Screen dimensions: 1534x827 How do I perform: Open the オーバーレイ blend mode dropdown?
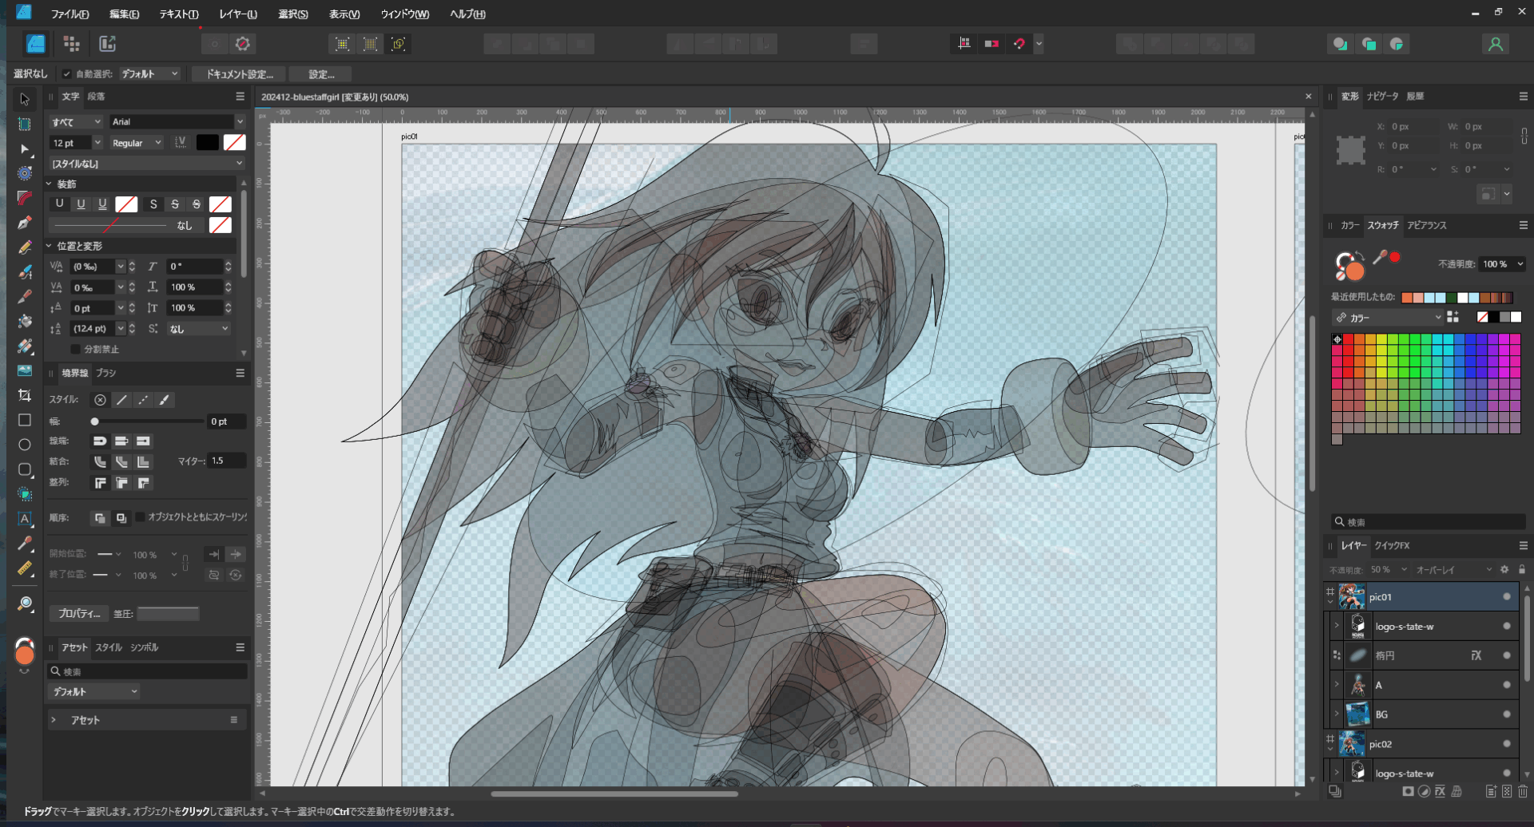click(1453, 570)
